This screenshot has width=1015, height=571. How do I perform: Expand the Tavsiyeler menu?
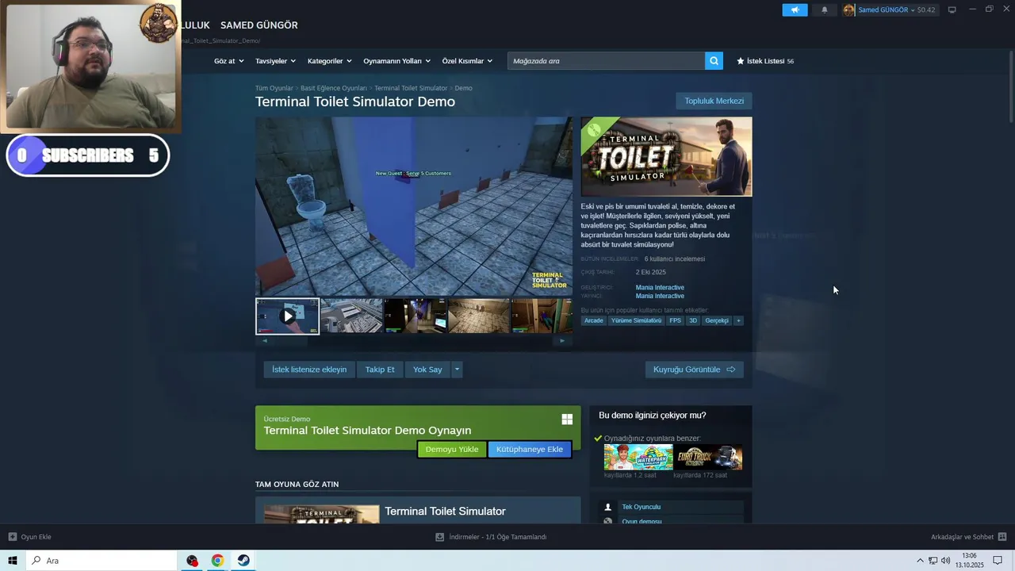click(275, 61)
